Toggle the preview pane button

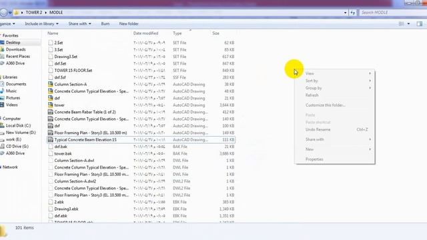click(420, 24)
